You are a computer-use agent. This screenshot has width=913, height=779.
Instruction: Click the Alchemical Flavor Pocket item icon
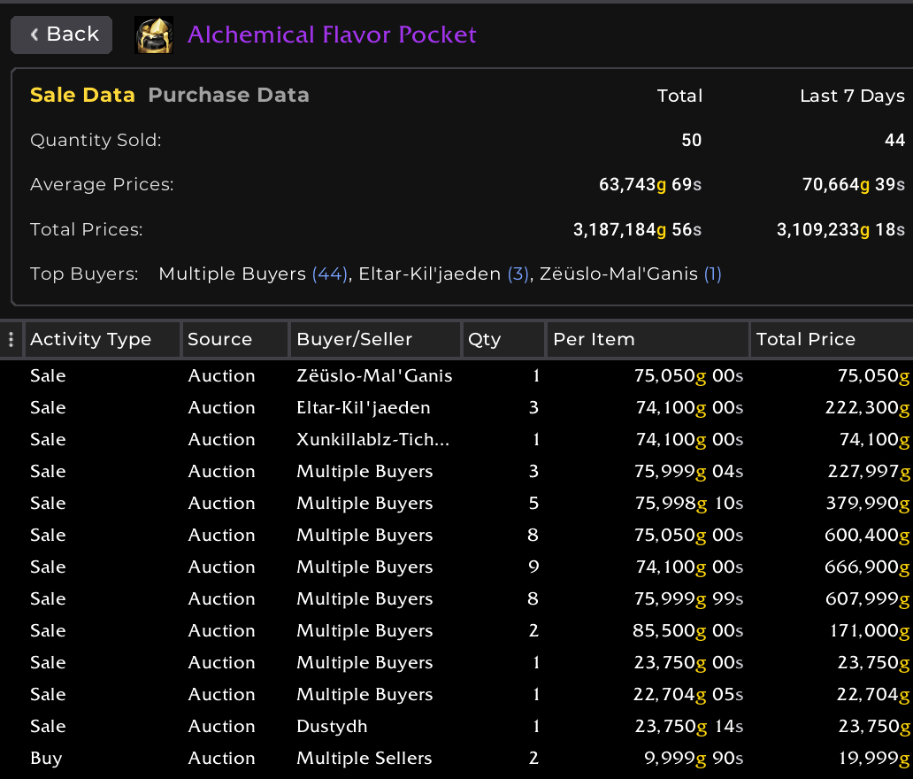154,35
